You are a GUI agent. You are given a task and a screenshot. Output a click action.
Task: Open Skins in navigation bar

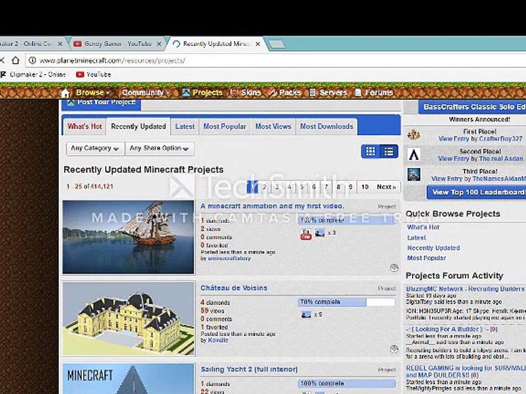(x=245, y=92)
